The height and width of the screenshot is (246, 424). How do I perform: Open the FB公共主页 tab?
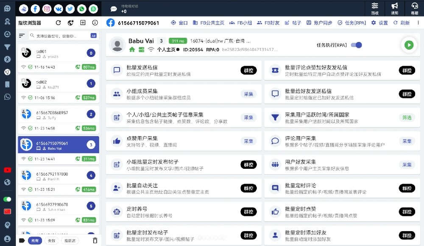click(208, 23)
